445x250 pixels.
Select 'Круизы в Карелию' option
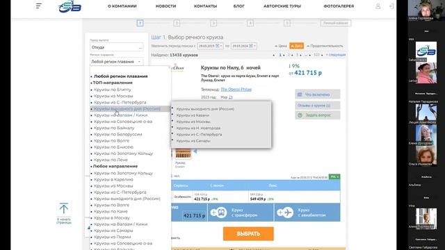[113, 179]
